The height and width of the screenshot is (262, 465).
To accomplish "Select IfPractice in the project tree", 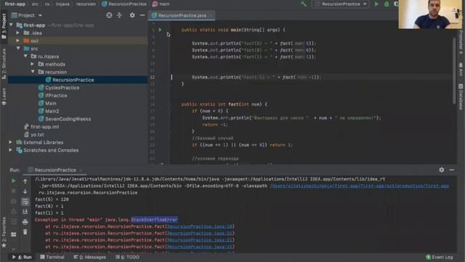I will (56, 95).
